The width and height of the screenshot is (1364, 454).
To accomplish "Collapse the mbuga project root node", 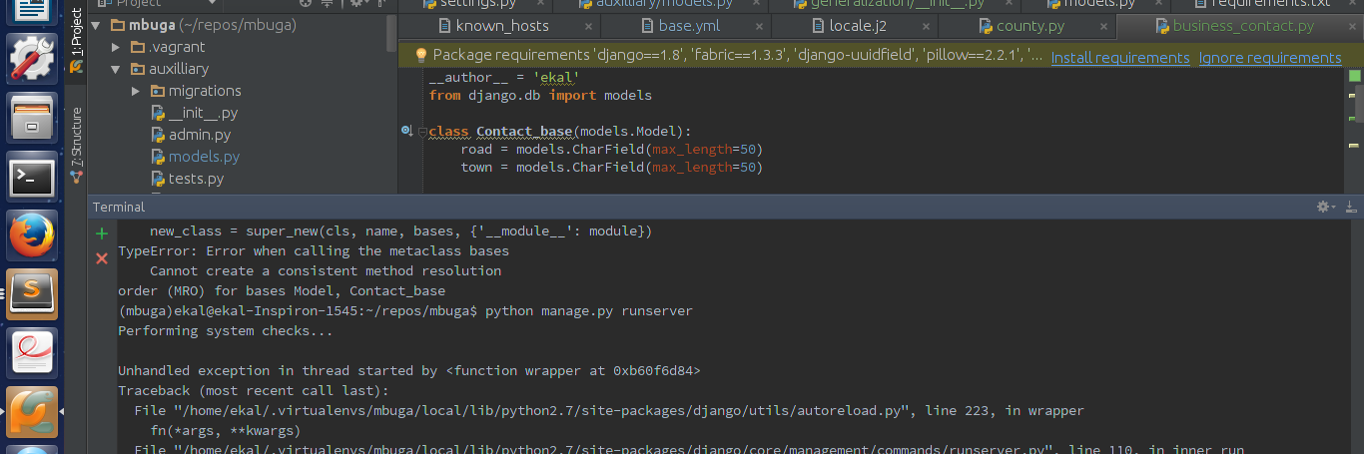I will tap(96, 25).
